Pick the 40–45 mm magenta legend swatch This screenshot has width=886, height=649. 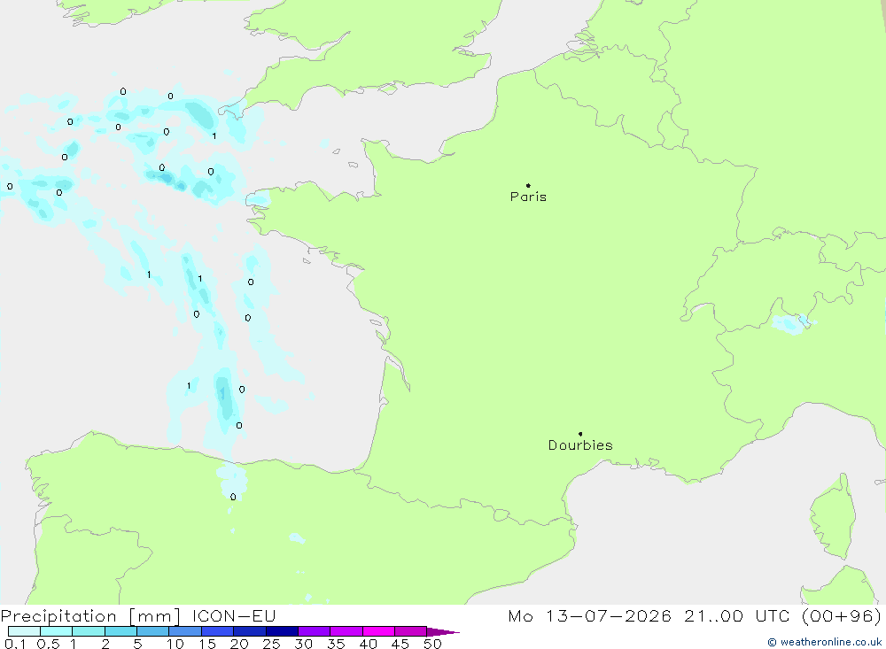point(378,631)
